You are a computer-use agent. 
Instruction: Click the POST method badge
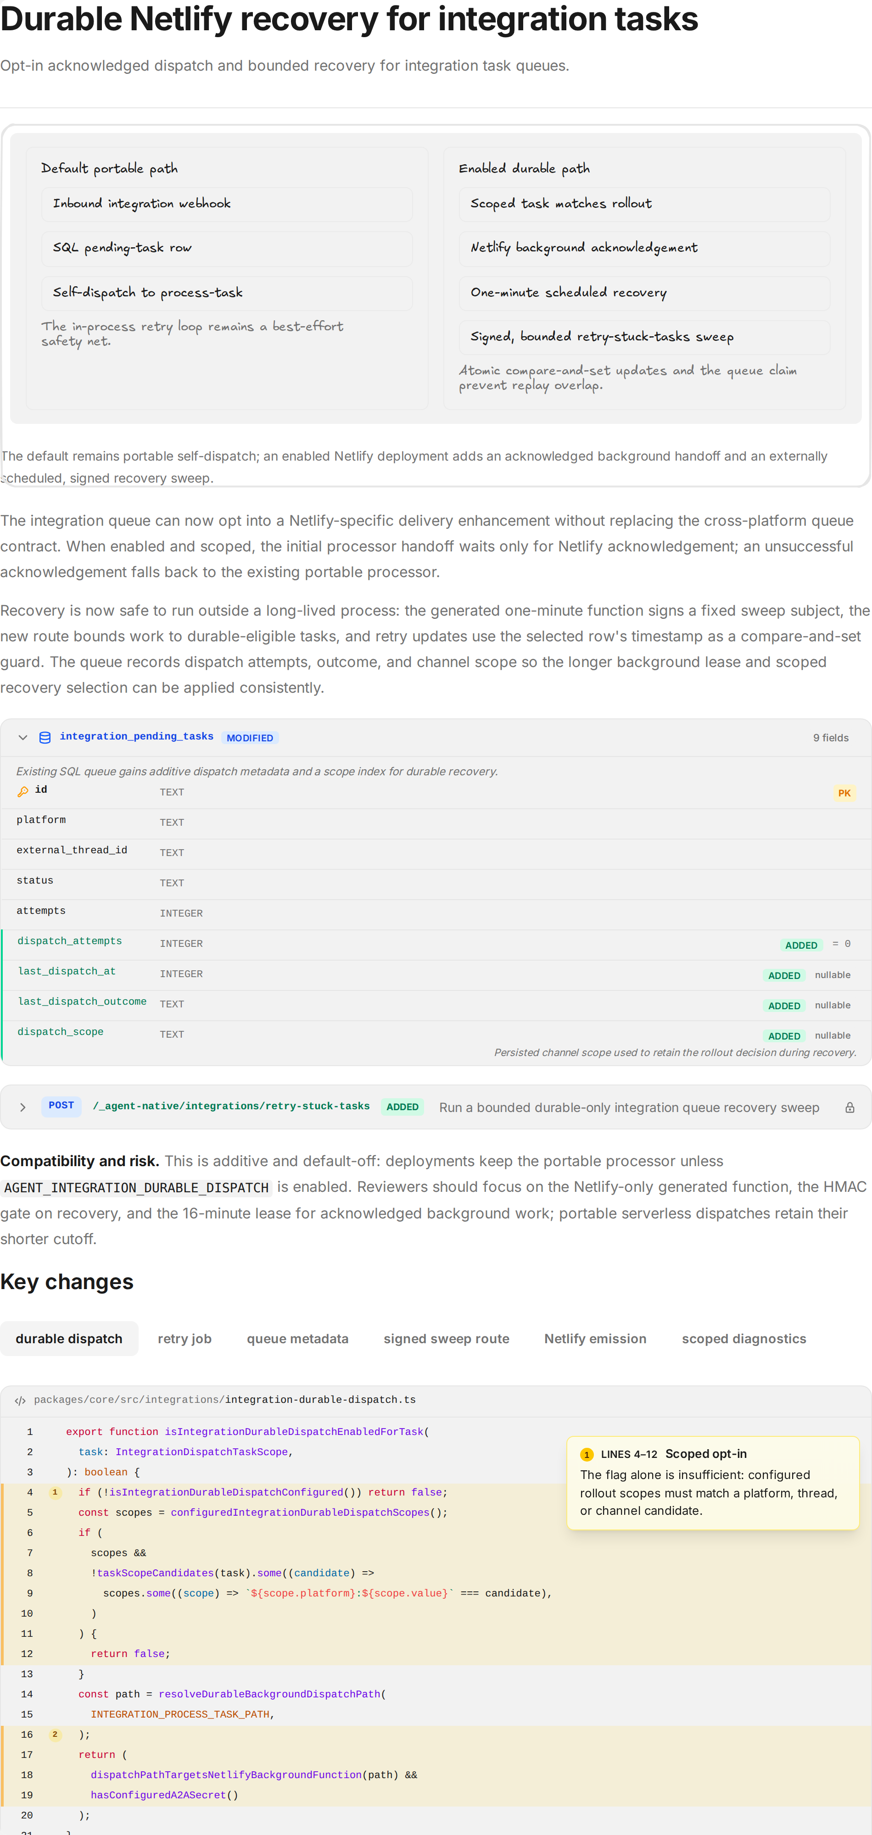(61, 1106)
